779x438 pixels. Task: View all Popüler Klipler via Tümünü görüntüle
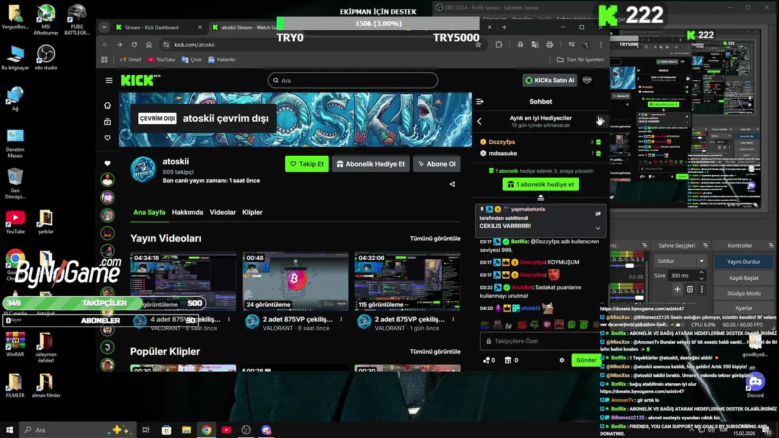[x=435, y=352]
